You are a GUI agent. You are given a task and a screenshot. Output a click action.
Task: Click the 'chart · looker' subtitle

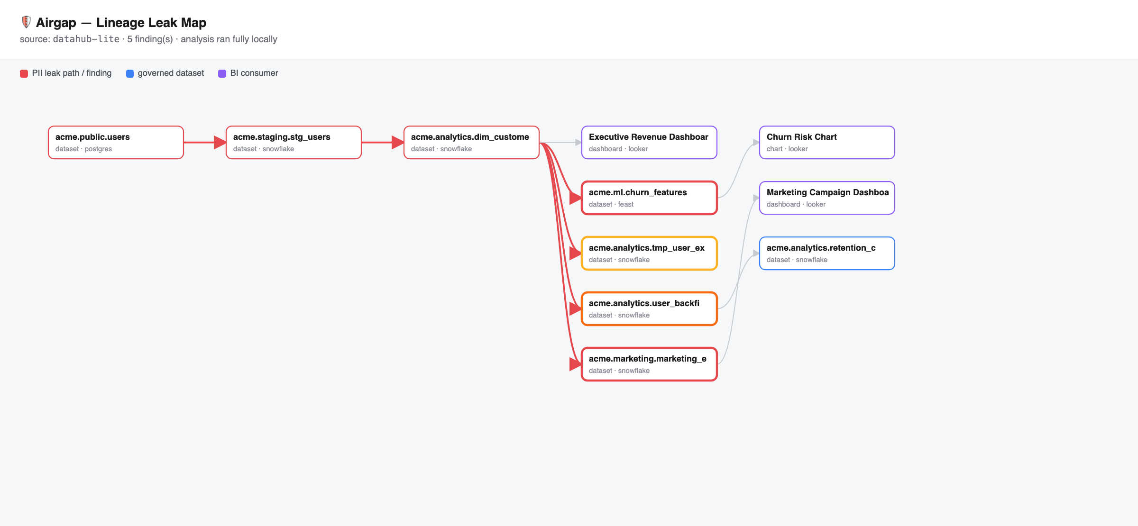787,149
